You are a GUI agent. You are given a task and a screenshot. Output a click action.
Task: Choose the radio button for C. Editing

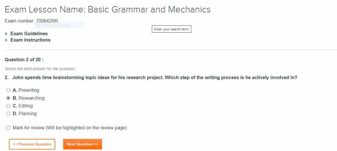(8, 106)
